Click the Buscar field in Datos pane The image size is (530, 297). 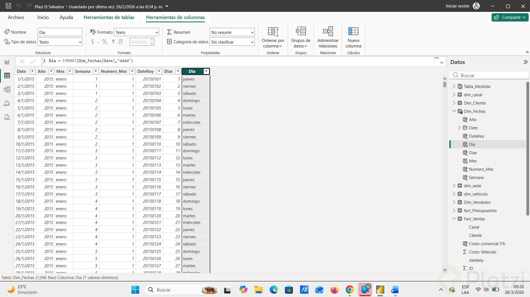coord(492,75)
